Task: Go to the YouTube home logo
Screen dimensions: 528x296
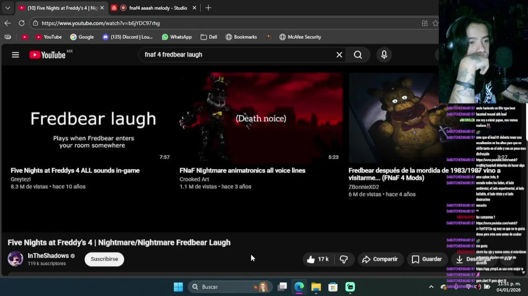Action: point(47,55)
